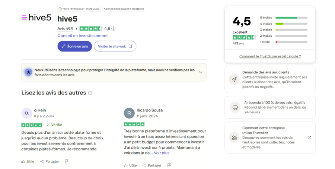Click star rating under Excellent
Viewport: 335px width, 169px height.
coord(244,37)
